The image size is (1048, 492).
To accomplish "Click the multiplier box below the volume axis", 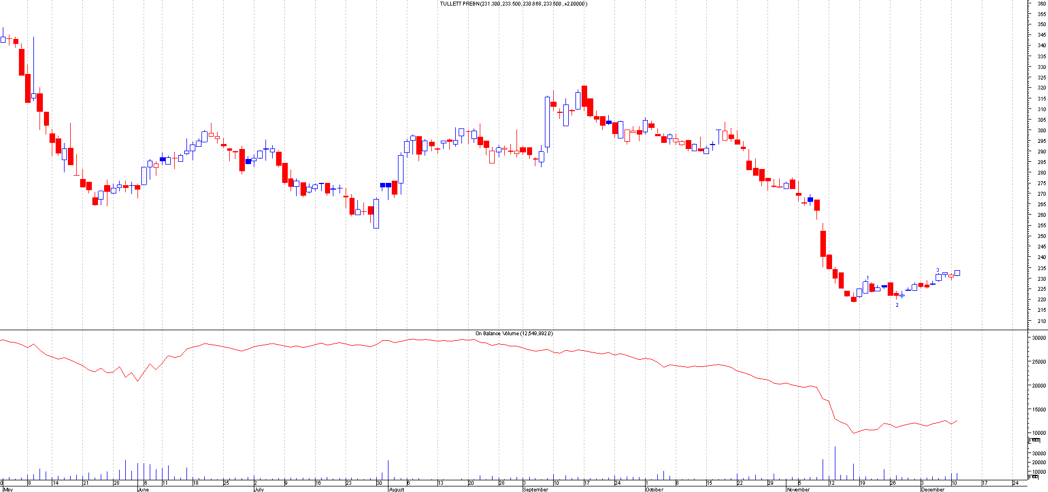I will pos(1032,476).
